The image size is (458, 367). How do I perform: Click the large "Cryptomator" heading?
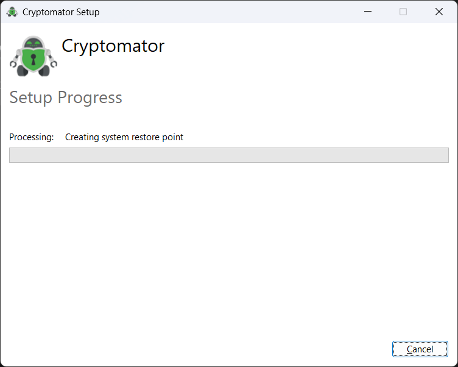click(x=113, y=46)
